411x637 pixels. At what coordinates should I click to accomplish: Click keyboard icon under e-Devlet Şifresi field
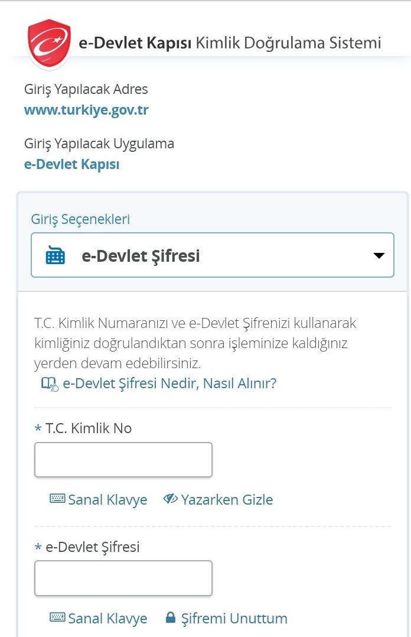coord(57,617)
